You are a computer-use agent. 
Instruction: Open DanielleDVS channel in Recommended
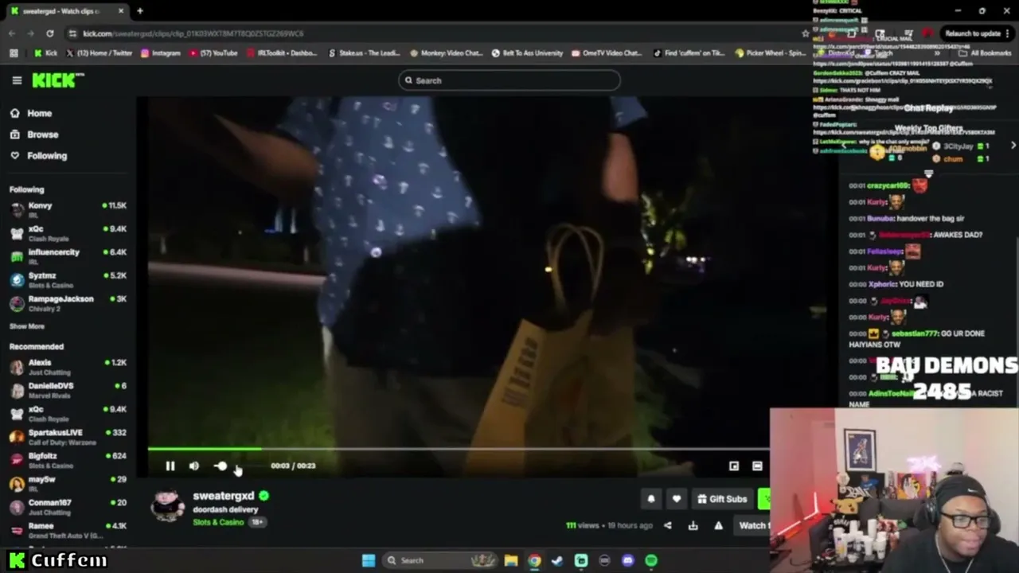[x=68, y=389]
